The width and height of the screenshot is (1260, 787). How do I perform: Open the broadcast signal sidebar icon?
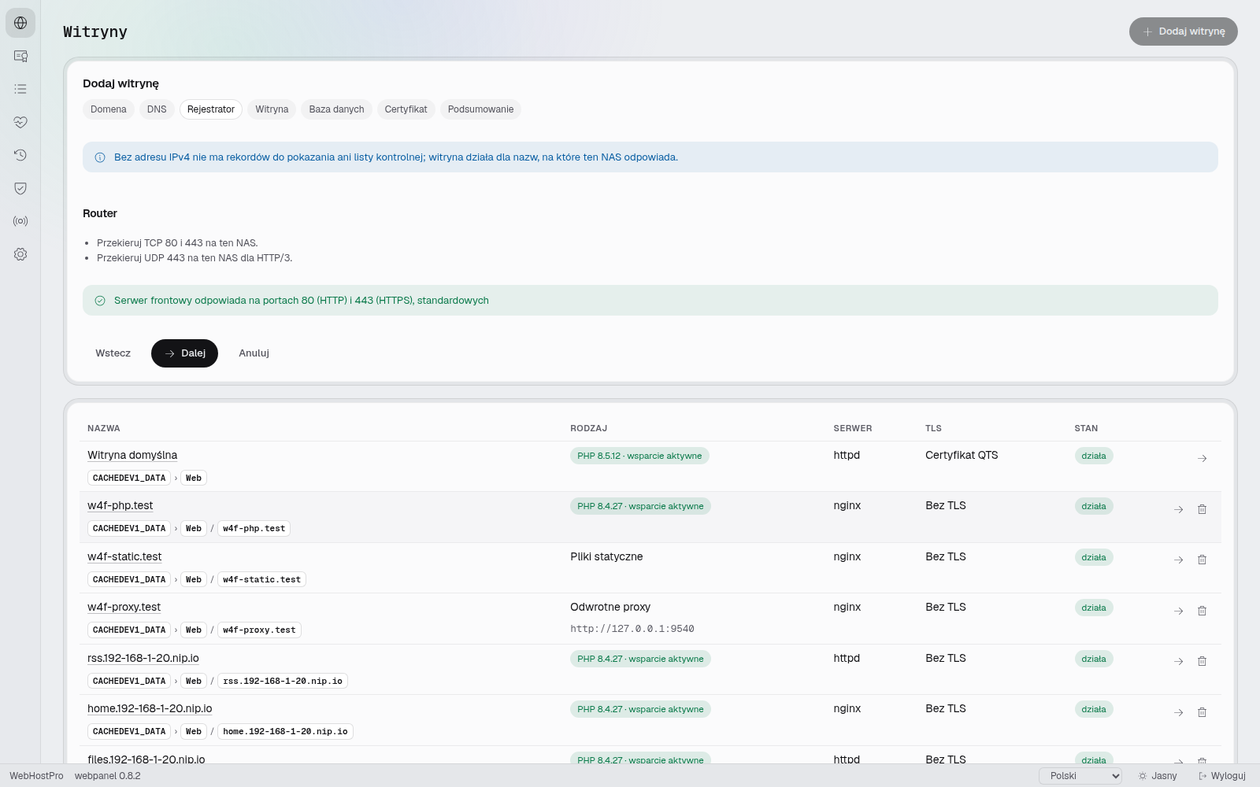point(20,221)
